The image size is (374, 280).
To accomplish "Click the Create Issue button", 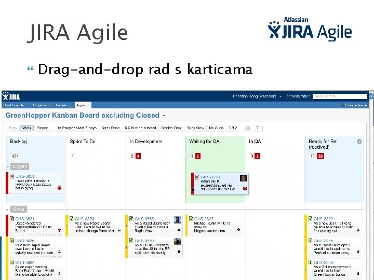I will (354, 105).
